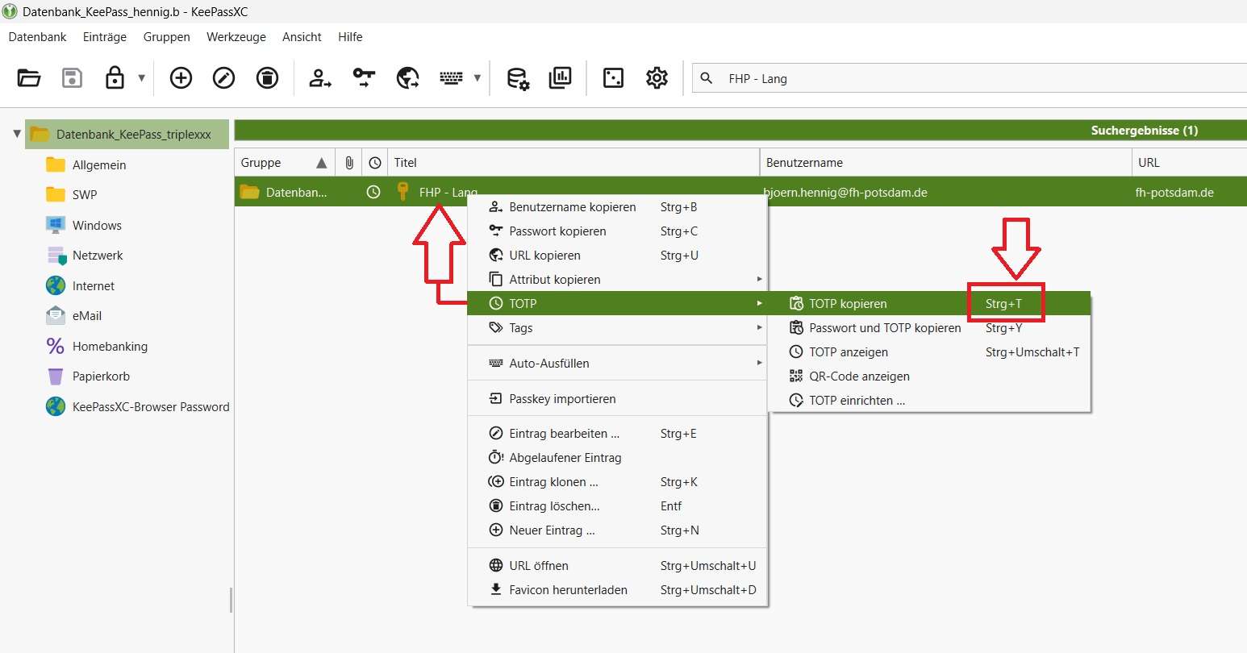
Task: Click the add new entry toolbar icon
Action: pos(181,78)
